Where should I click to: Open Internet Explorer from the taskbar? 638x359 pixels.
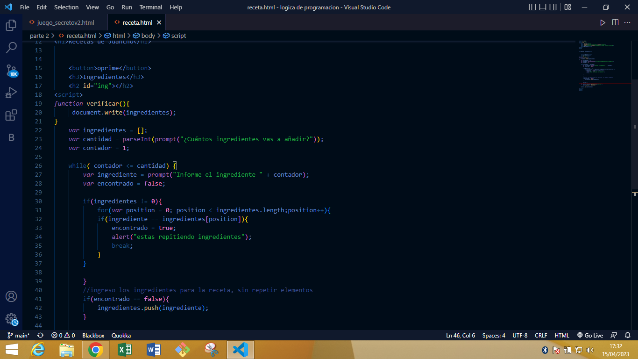click(38, 350)
